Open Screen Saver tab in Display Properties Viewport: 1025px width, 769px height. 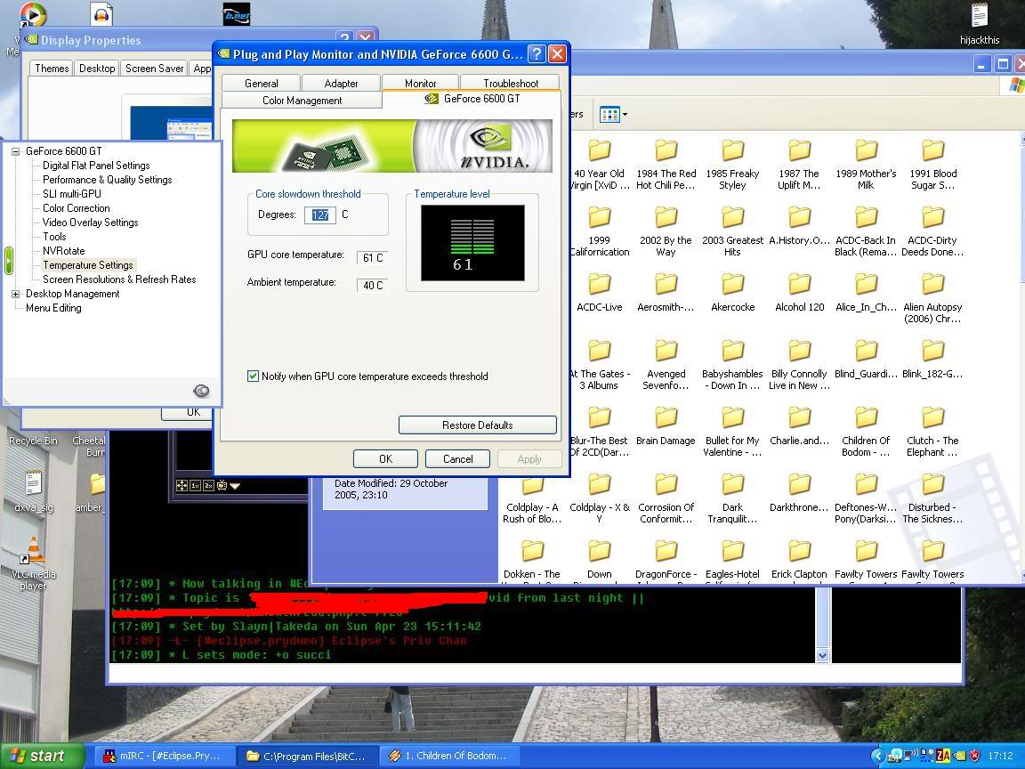click(x=154, y=68)
